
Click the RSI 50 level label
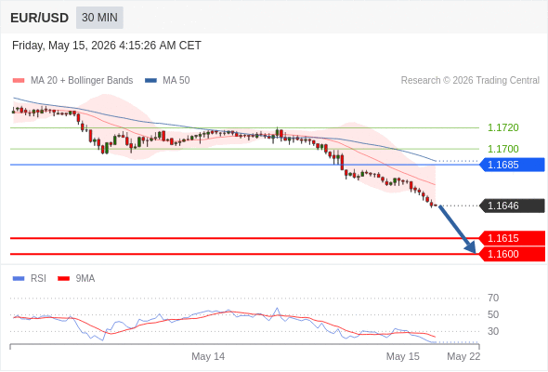493,314
